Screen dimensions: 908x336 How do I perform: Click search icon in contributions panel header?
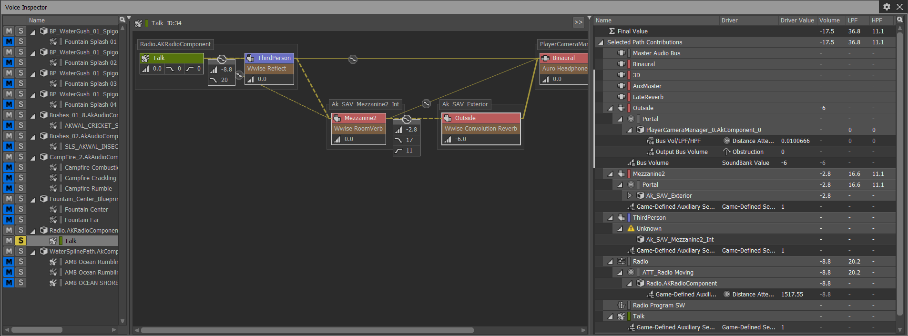pyautogui.click(x=899, y=20)
